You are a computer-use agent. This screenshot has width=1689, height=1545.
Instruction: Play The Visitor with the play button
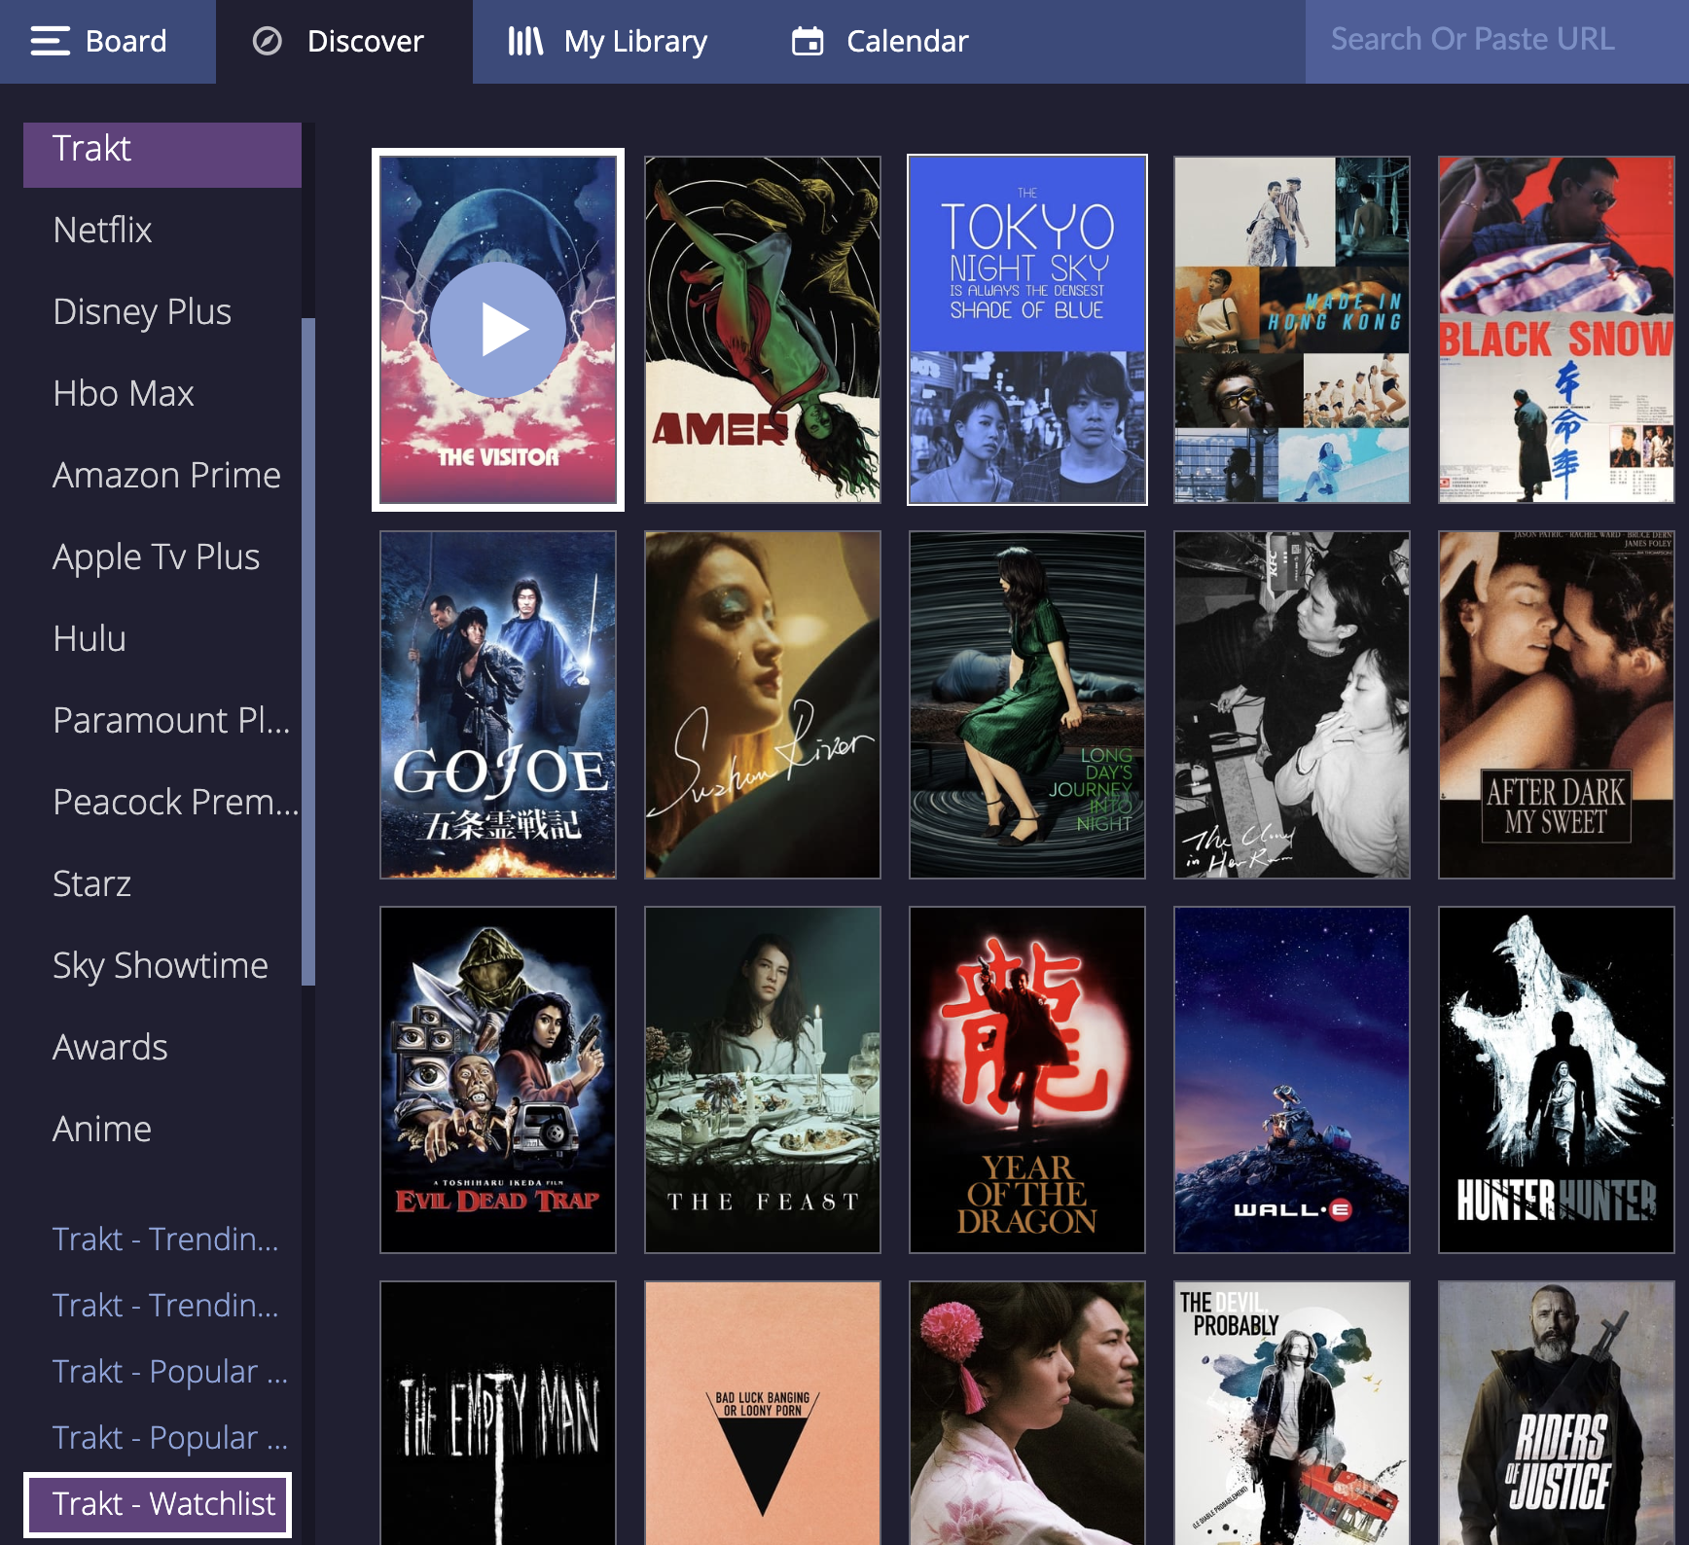(x=498, y=330)
